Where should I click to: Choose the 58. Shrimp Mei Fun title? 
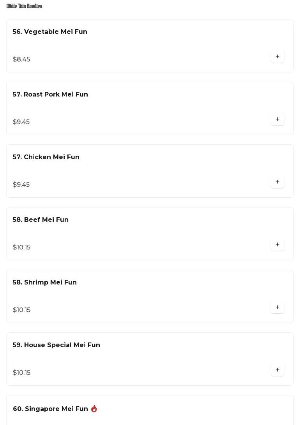(x=45, y=282)
